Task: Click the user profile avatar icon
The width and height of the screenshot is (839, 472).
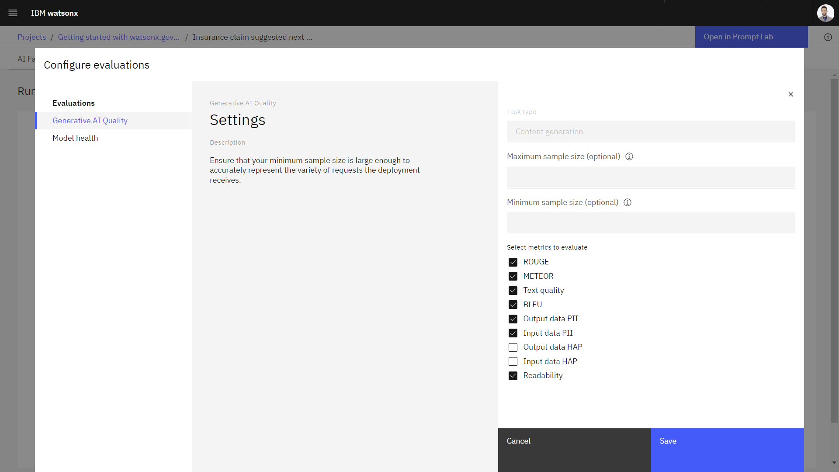Action: point(825,13)
